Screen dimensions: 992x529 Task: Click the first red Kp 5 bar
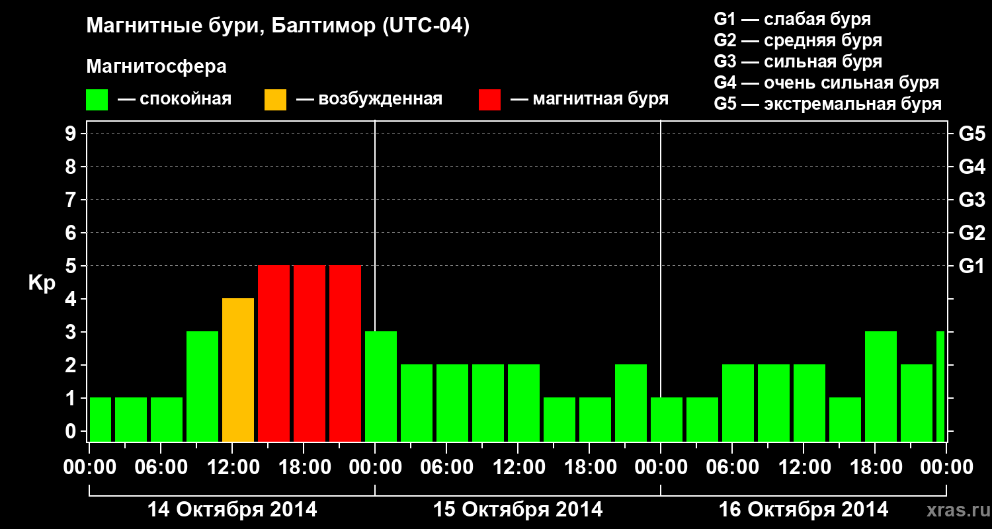click(x=274, y=353)
